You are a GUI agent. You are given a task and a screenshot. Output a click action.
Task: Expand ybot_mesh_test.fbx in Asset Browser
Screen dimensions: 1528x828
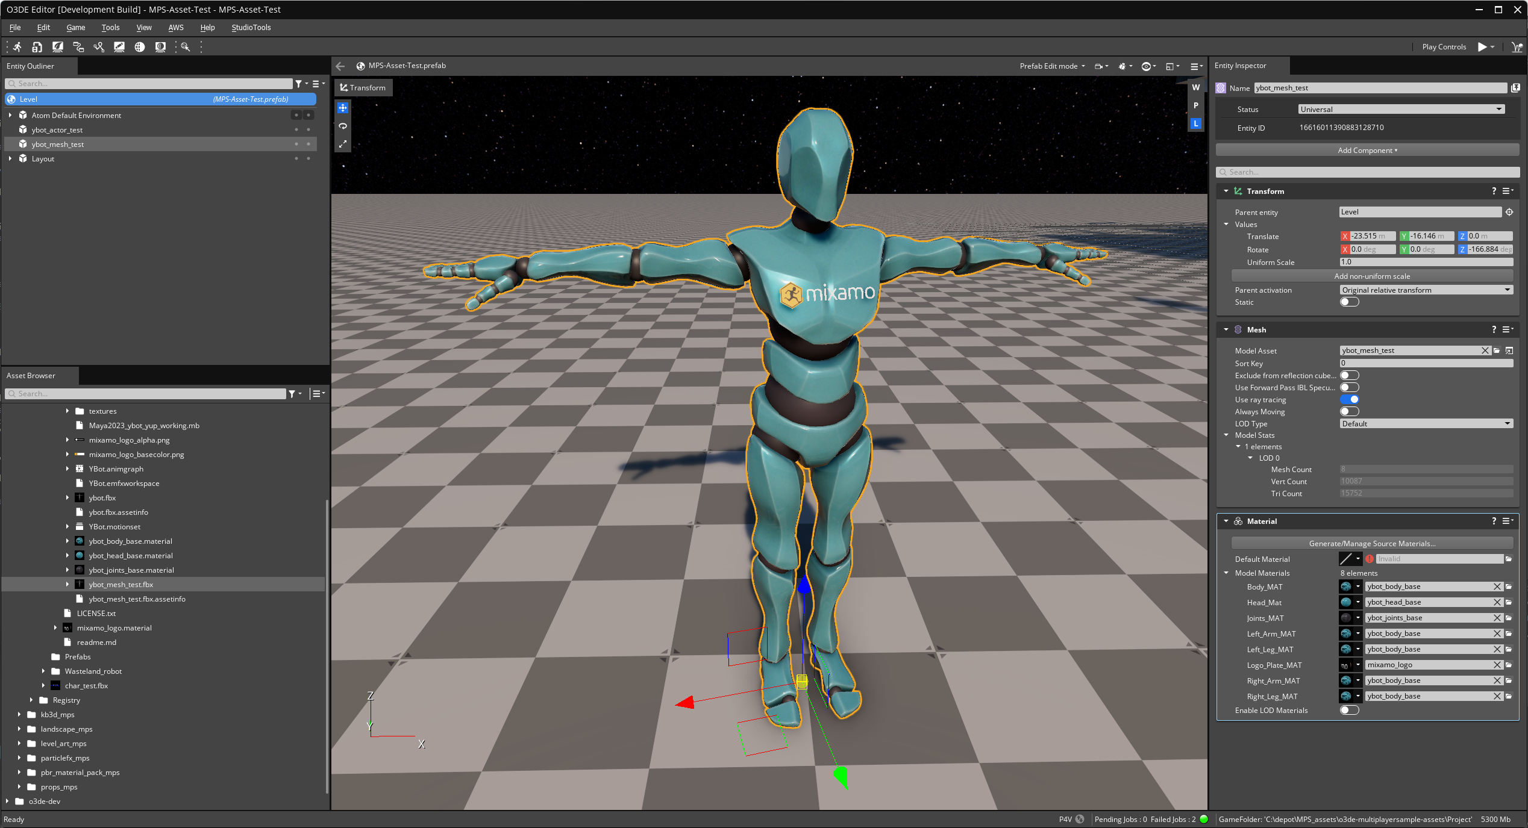[67, 585]
